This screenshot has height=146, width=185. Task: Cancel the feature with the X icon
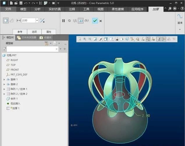(101, 21)
